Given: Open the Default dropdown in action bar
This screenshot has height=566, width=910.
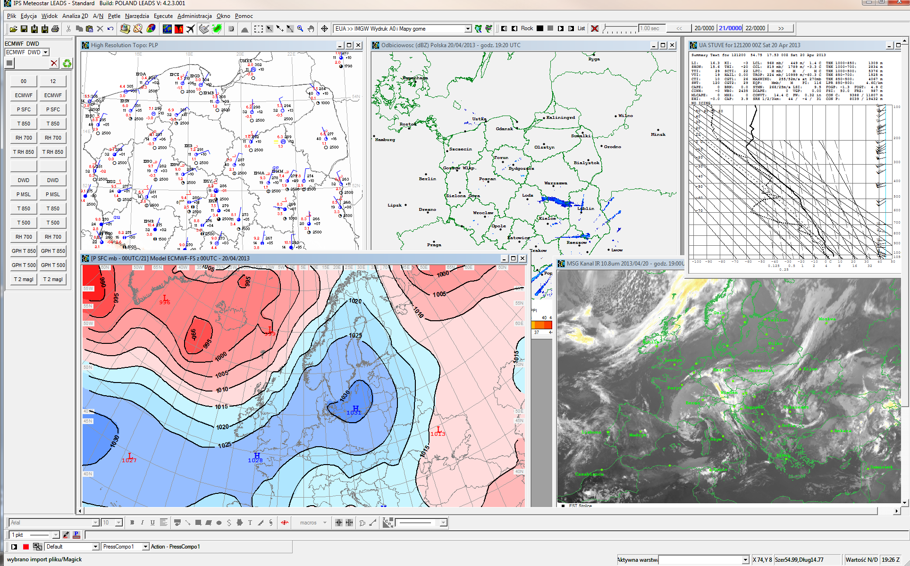Looking at the screenshot, I should point(95,547).
